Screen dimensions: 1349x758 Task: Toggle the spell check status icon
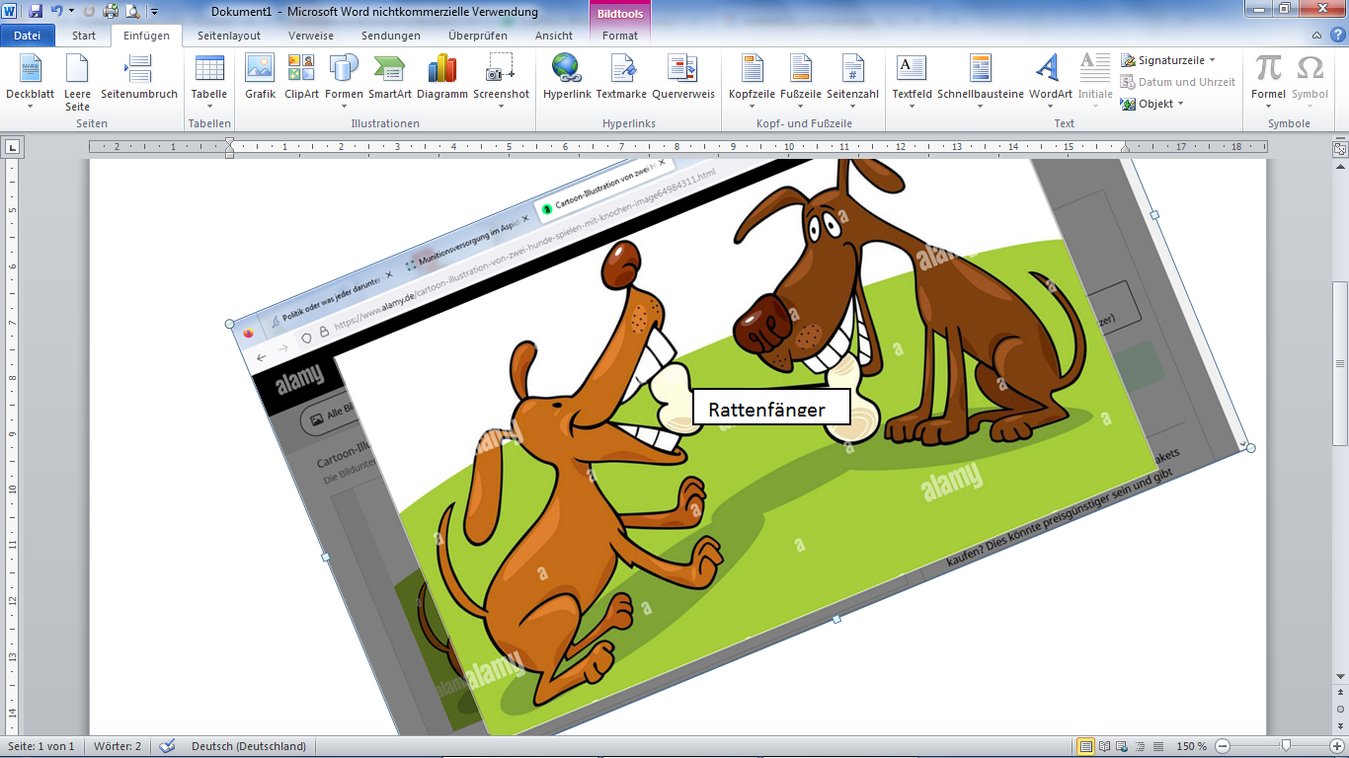[x=167, y=746]
